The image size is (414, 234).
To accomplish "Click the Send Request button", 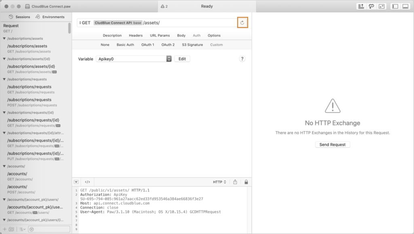I will 332,144.
